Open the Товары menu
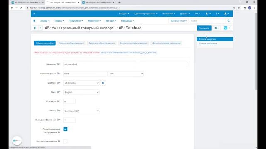The height and width of the screenshot is (149, 266). tap(59, 21)
